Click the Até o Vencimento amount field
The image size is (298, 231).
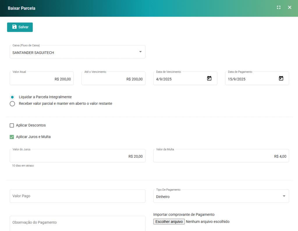coord(113,79)
